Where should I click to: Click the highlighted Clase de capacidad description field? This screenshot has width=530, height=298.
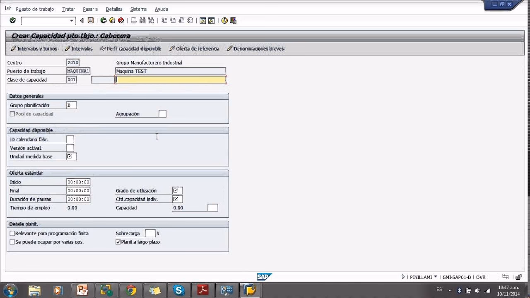point(171,79)
